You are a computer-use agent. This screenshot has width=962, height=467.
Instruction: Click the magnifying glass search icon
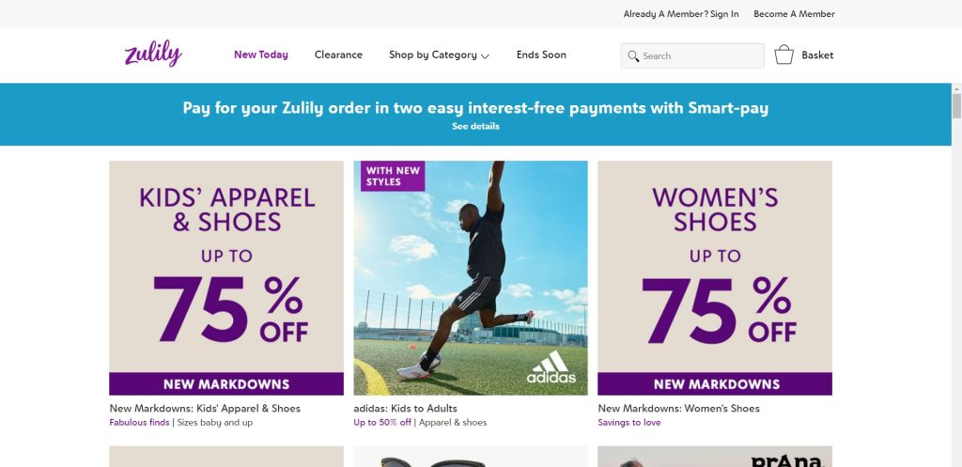pyautogui.click(x=633, y=56)
